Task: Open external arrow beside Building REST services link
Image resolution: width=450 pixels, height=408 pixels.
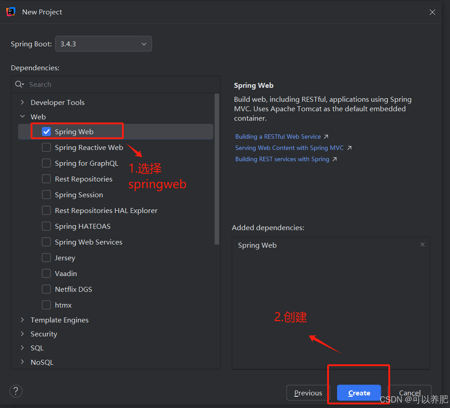Action: tap(335, 159)
